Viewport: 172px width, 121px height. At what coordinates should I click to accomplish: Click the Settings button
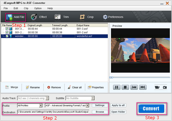100,105
